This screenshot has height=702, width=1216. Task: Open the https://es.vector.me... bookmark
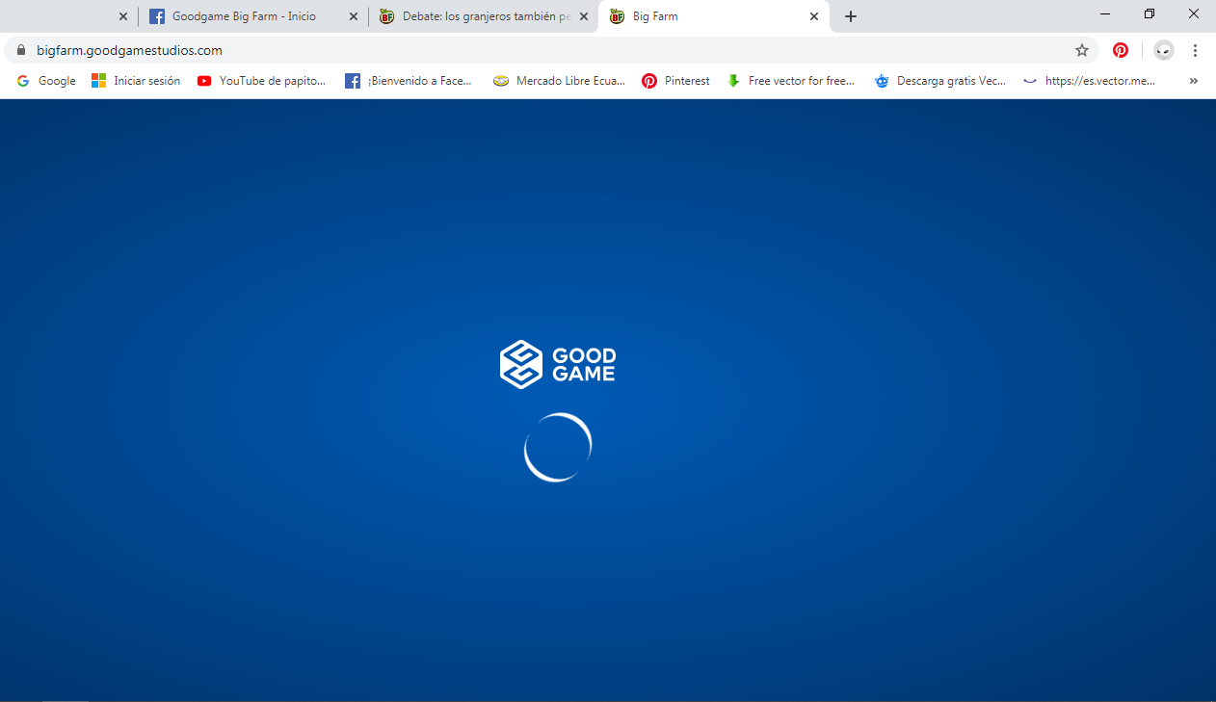[x=1089, y=81]
